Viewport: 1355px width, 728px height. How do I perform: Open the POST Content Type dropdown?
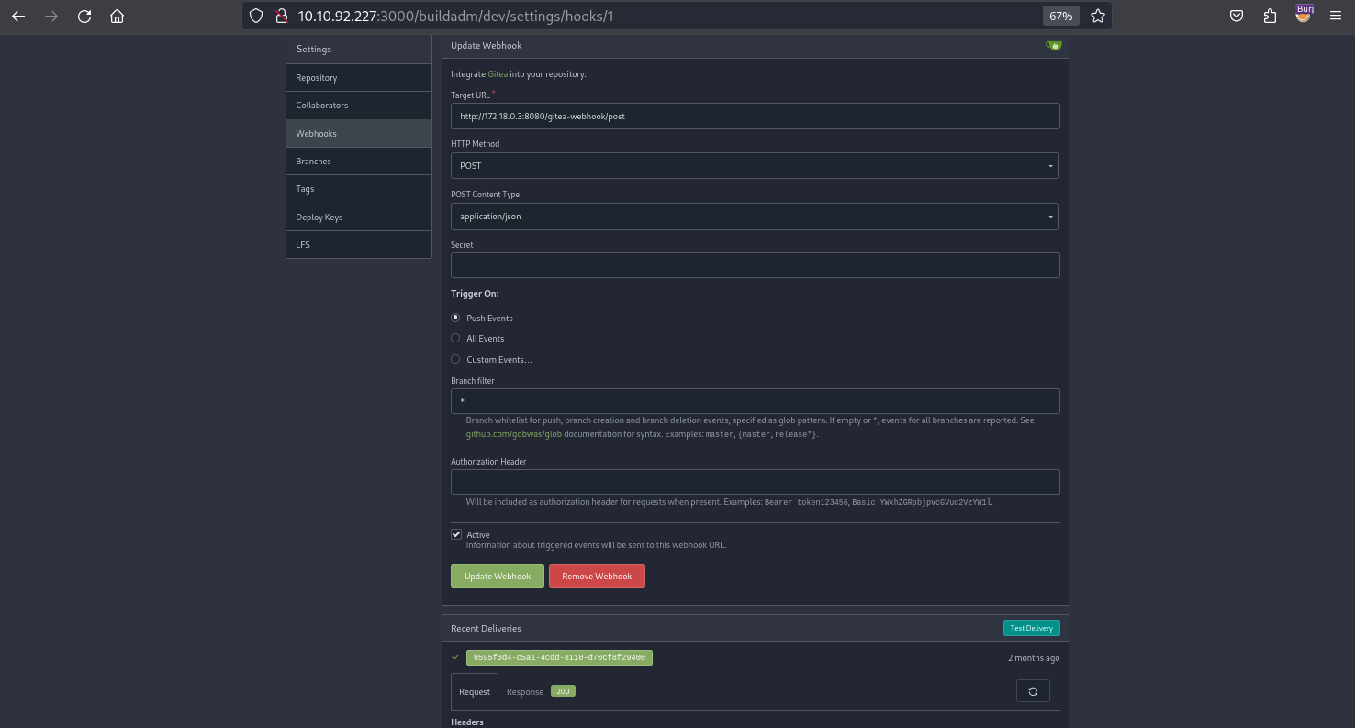pyautogui.click(x=755, y=217)
